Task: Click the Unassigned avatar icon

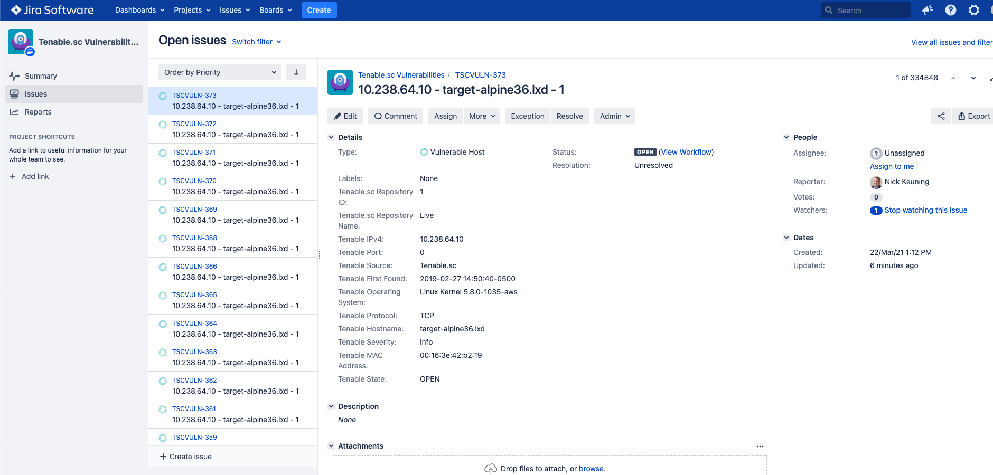Action: [x=876, y=153]
